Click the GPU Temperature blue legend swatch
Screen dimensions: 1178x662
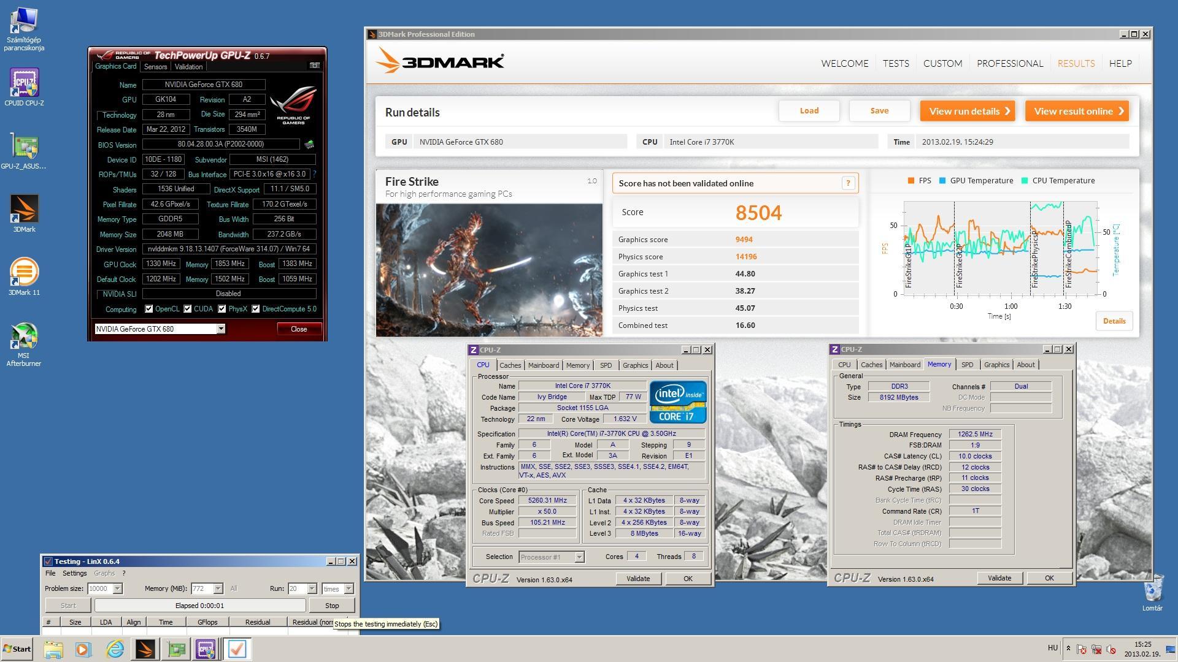click(942, 181)
